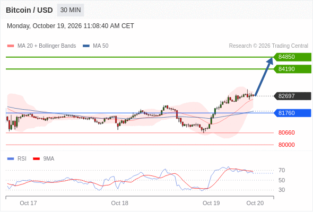Click the 84190 resistance price tag
This screenshot has height=212, width=313.
292,69
